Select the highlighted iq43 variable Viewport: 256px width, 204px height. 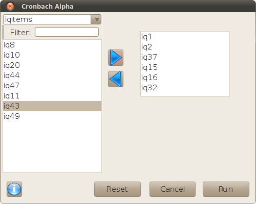coord(52,106)
